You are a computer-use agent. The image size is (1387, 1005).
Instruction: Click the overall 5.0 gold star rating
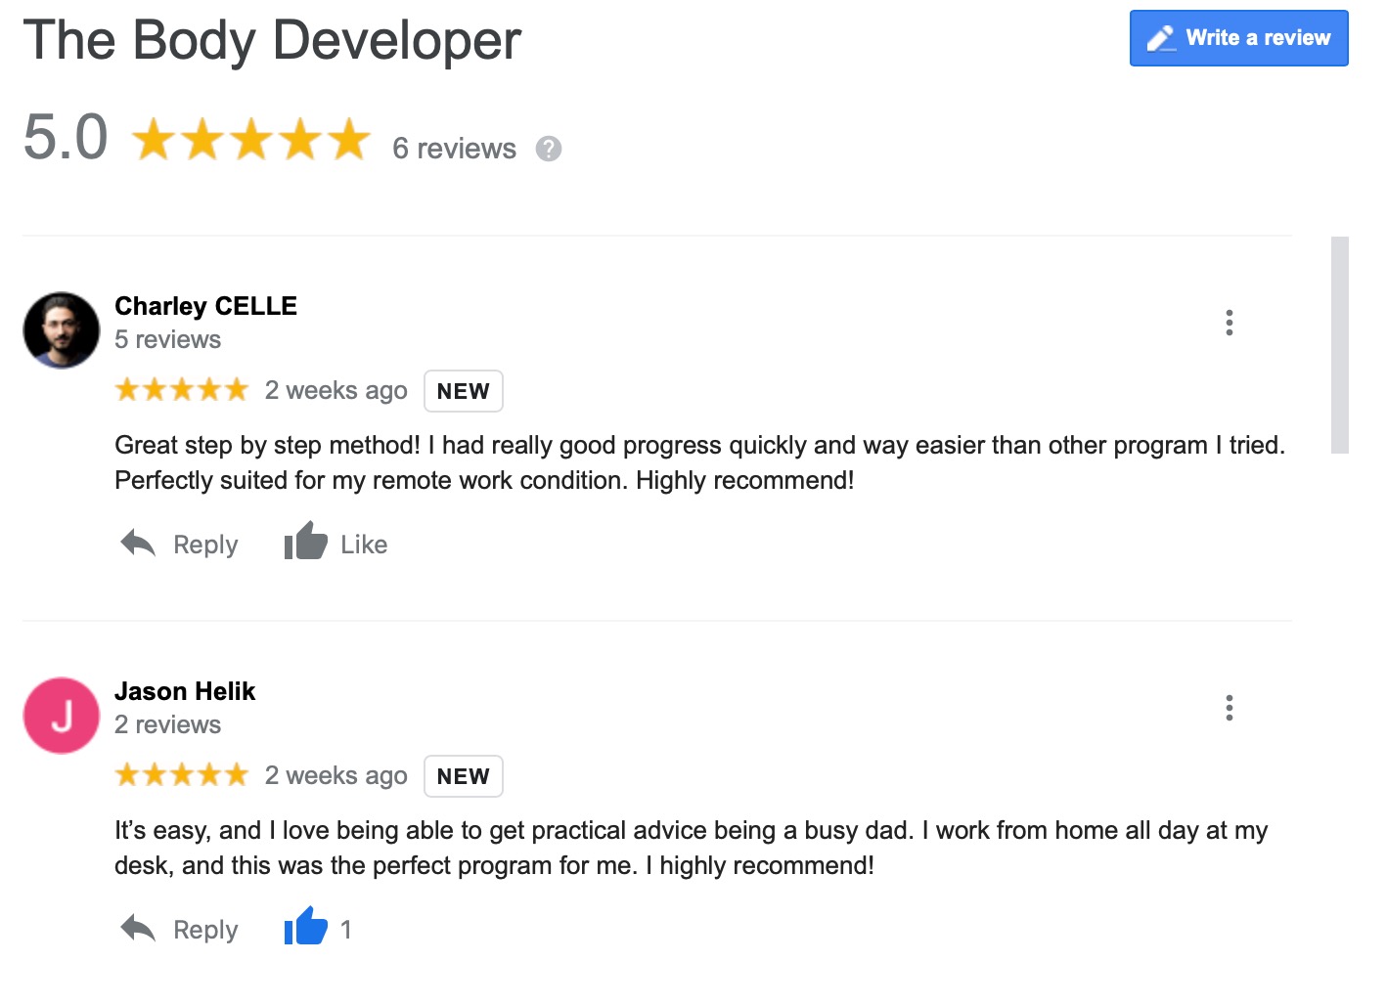tap(251, 140)
